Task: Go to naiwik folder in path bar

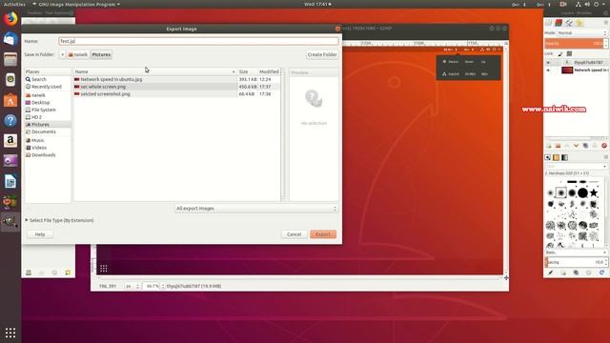Action: pyautogui.click(x=78, y=54)
